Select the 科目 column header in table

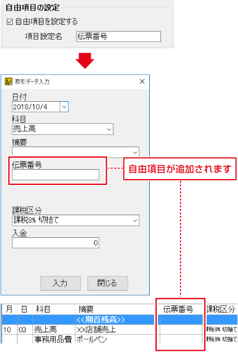(54, 309)
